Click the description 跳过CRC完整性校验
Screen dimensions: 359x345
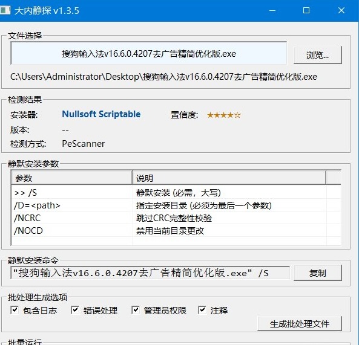coord(174,218)
